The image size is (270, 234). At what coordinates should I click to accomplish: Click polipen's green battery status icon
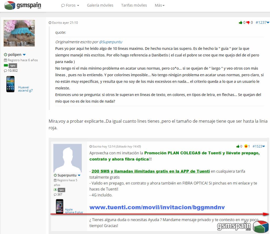[x=6, y=65]
